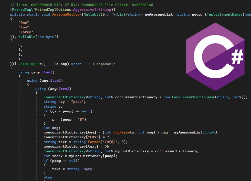Click the void return type
Screen dimensions: 251x181
(46, 14)
